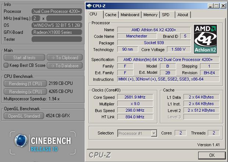Click the 4524 CB-GFX score

[58, 116]
